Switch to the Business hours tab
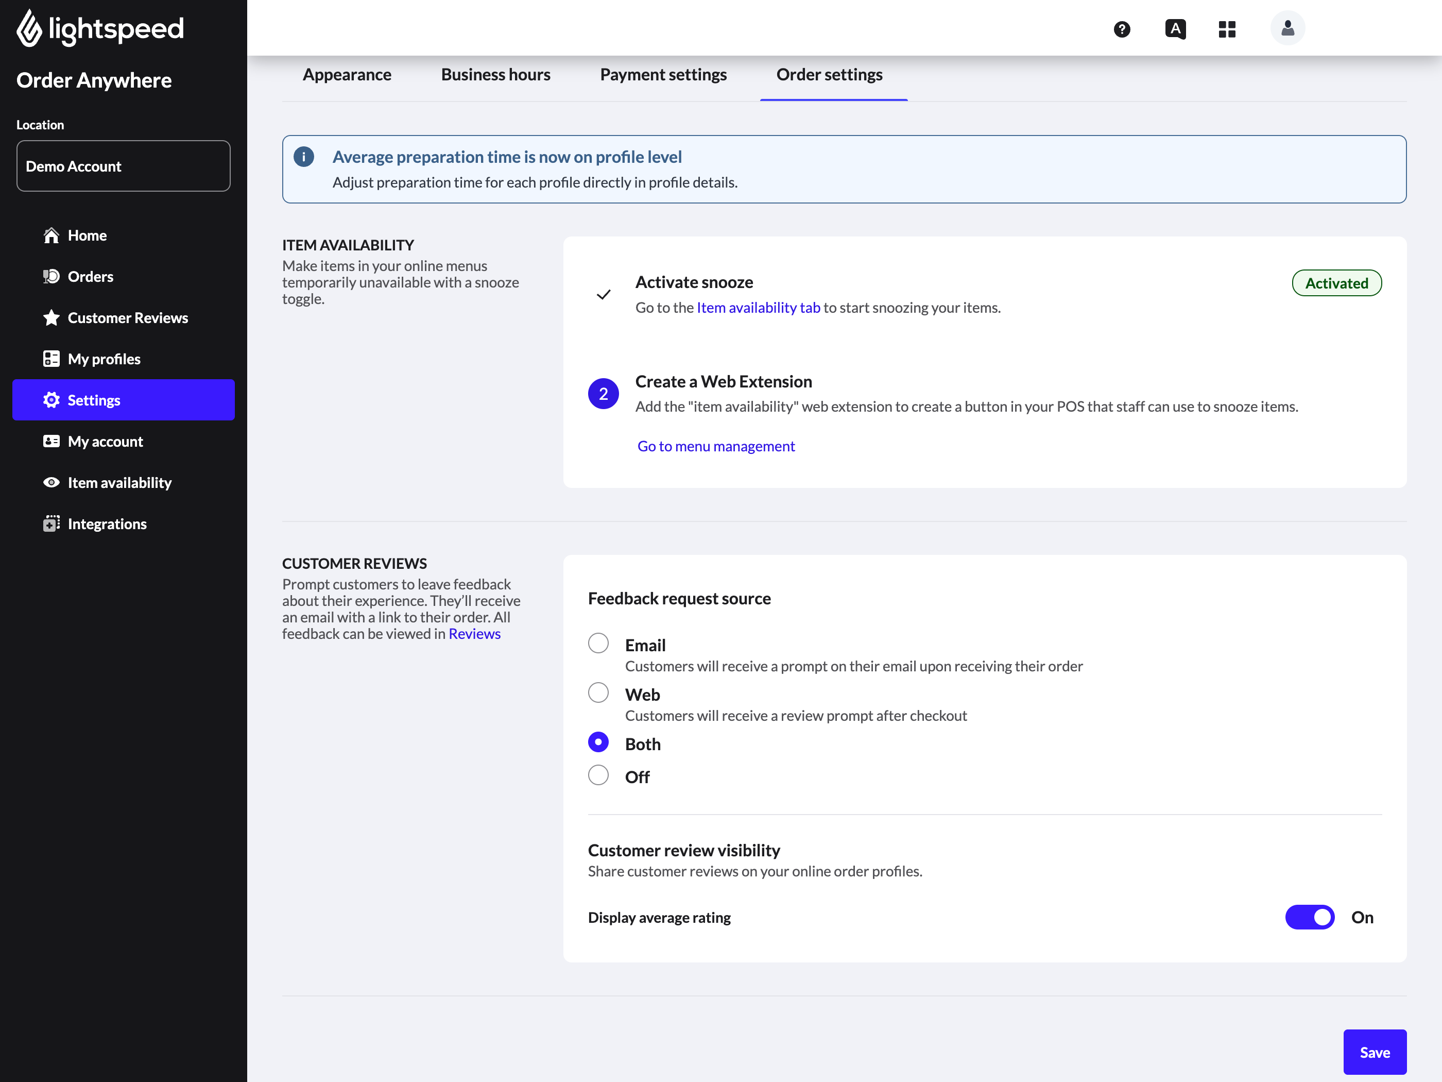Screen dimensions: 1442x1082 tap(495, 74)
